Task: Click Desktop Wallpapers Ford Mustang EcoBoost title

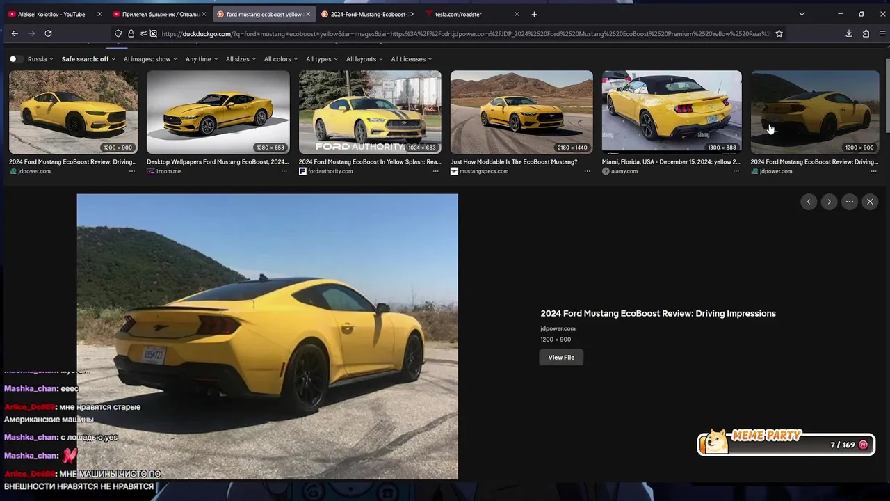Action: click(x=218, y=161)
